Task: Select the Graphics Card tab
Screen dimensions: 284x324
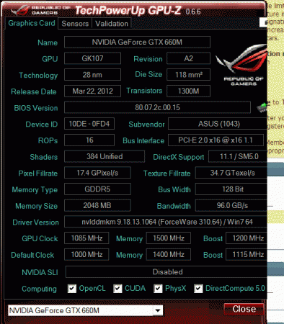Action: click(32, 23)
